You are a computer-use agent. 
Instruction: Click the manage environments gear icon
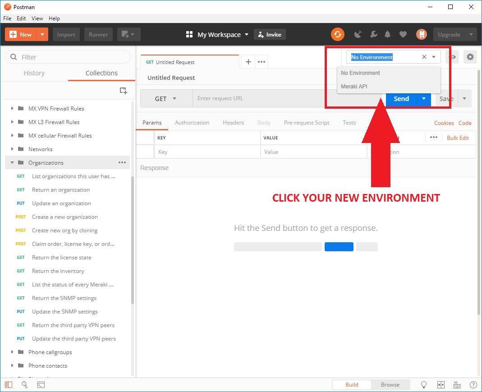click(x=470, y=57)
